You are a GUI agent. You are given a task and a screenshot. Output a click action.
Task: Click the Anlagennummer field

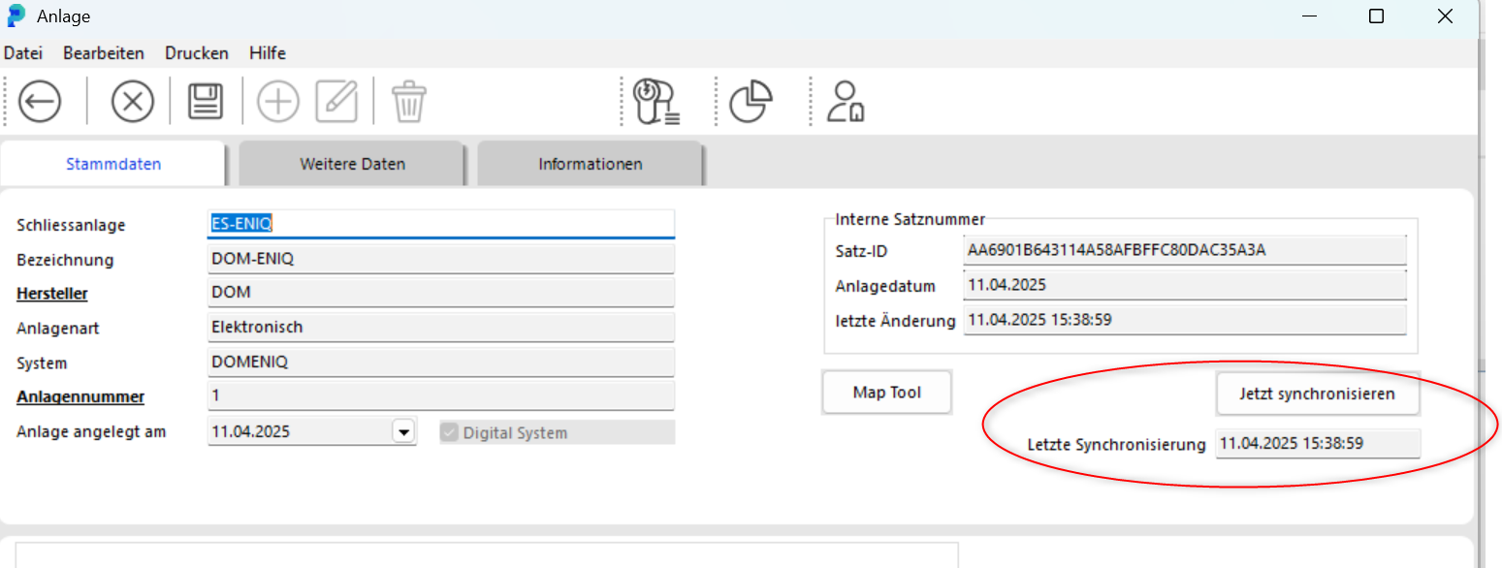441,396
